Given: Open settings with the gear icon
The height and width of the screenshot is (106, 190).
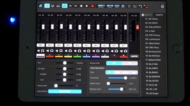Looking at the screenshot, I should click(162, 6).
